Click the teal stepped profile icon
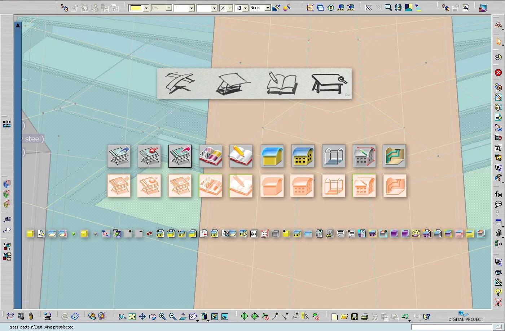This screenshot has width=505, height=331. [394, 156]
